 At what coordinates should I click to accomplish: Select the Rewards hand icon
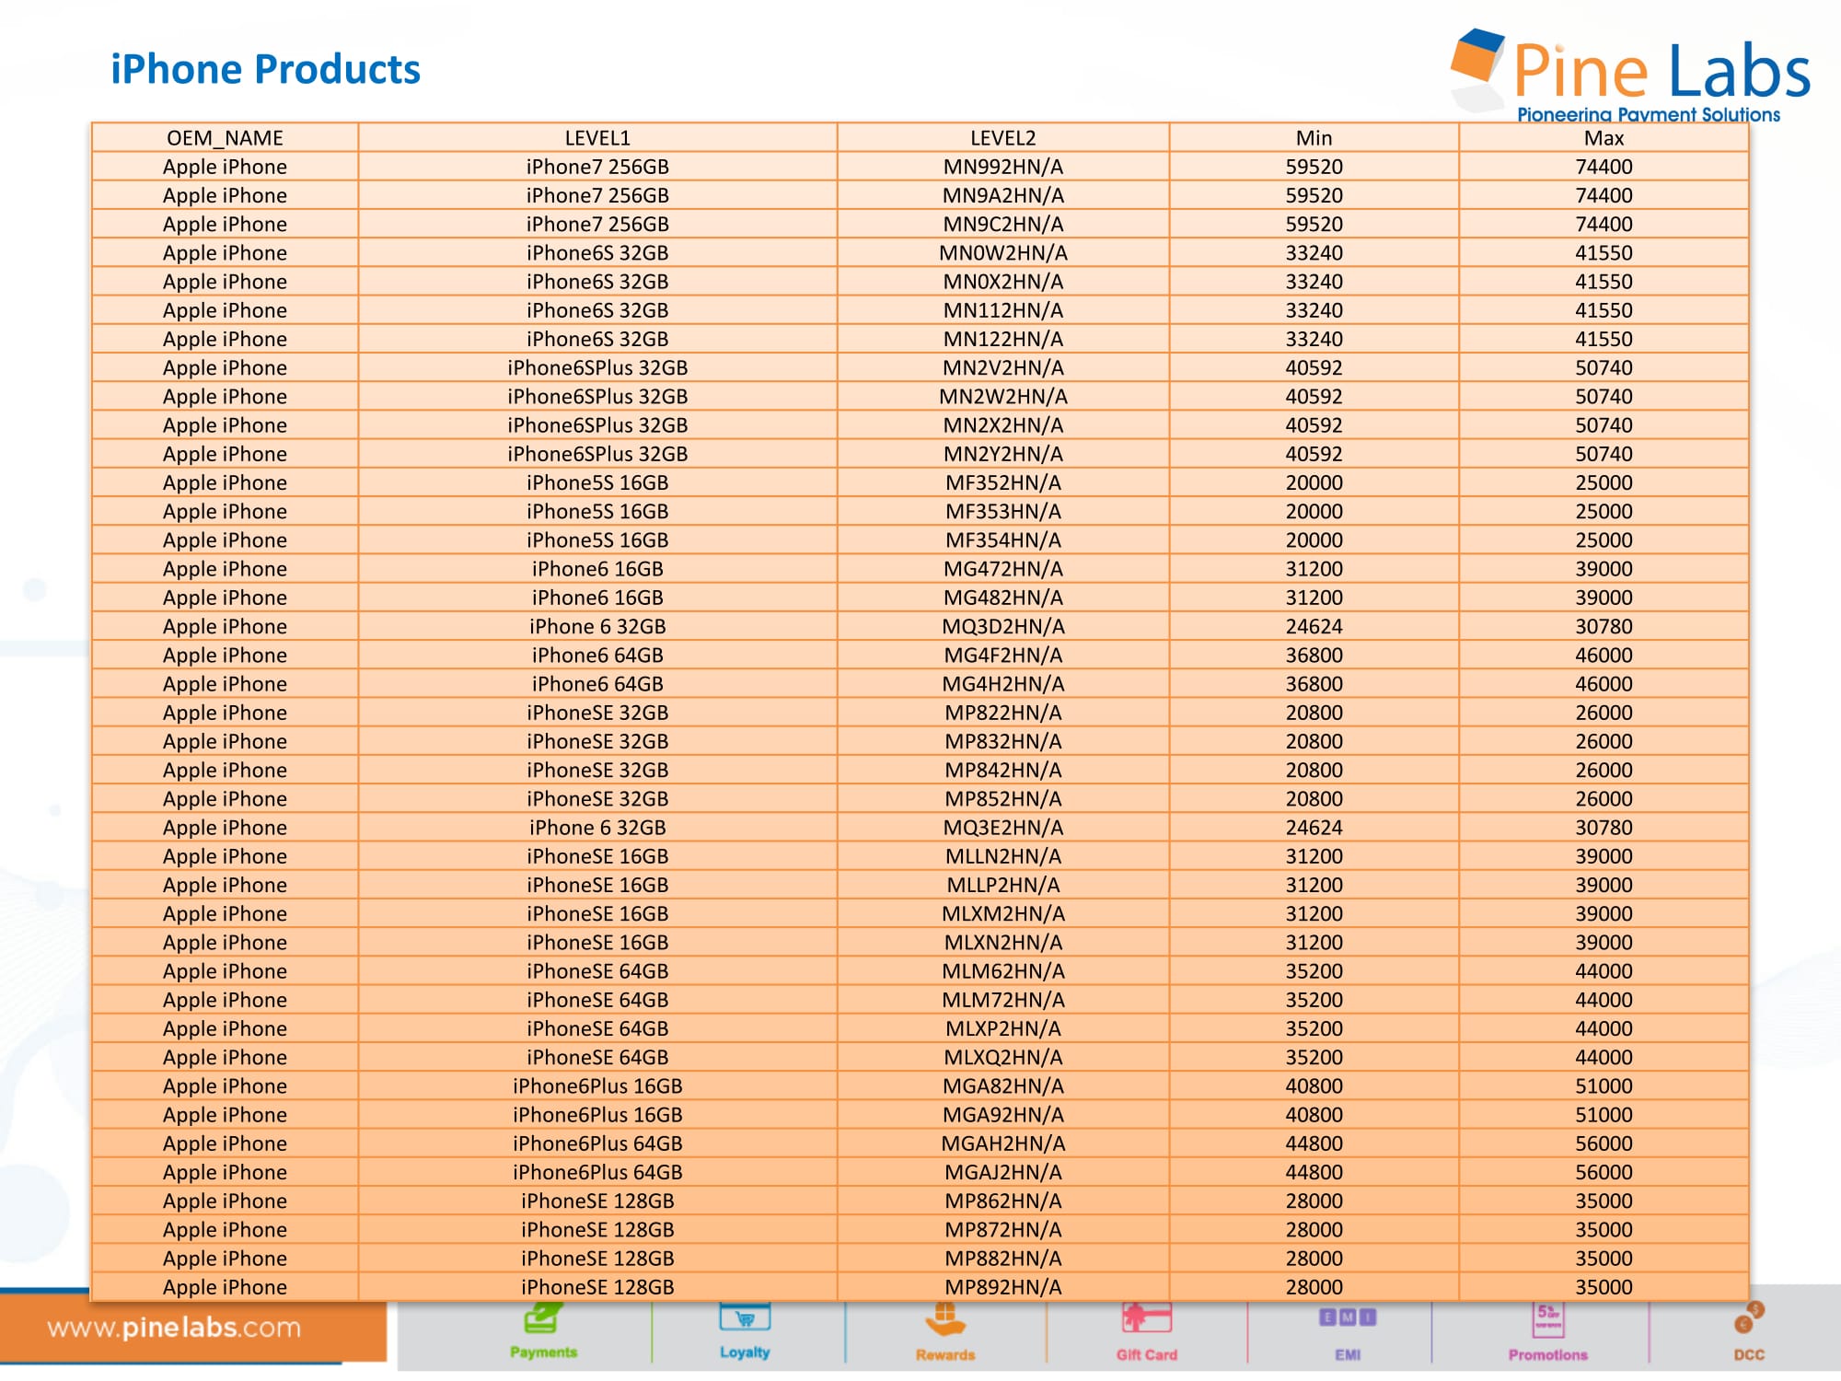(945, 1320)
